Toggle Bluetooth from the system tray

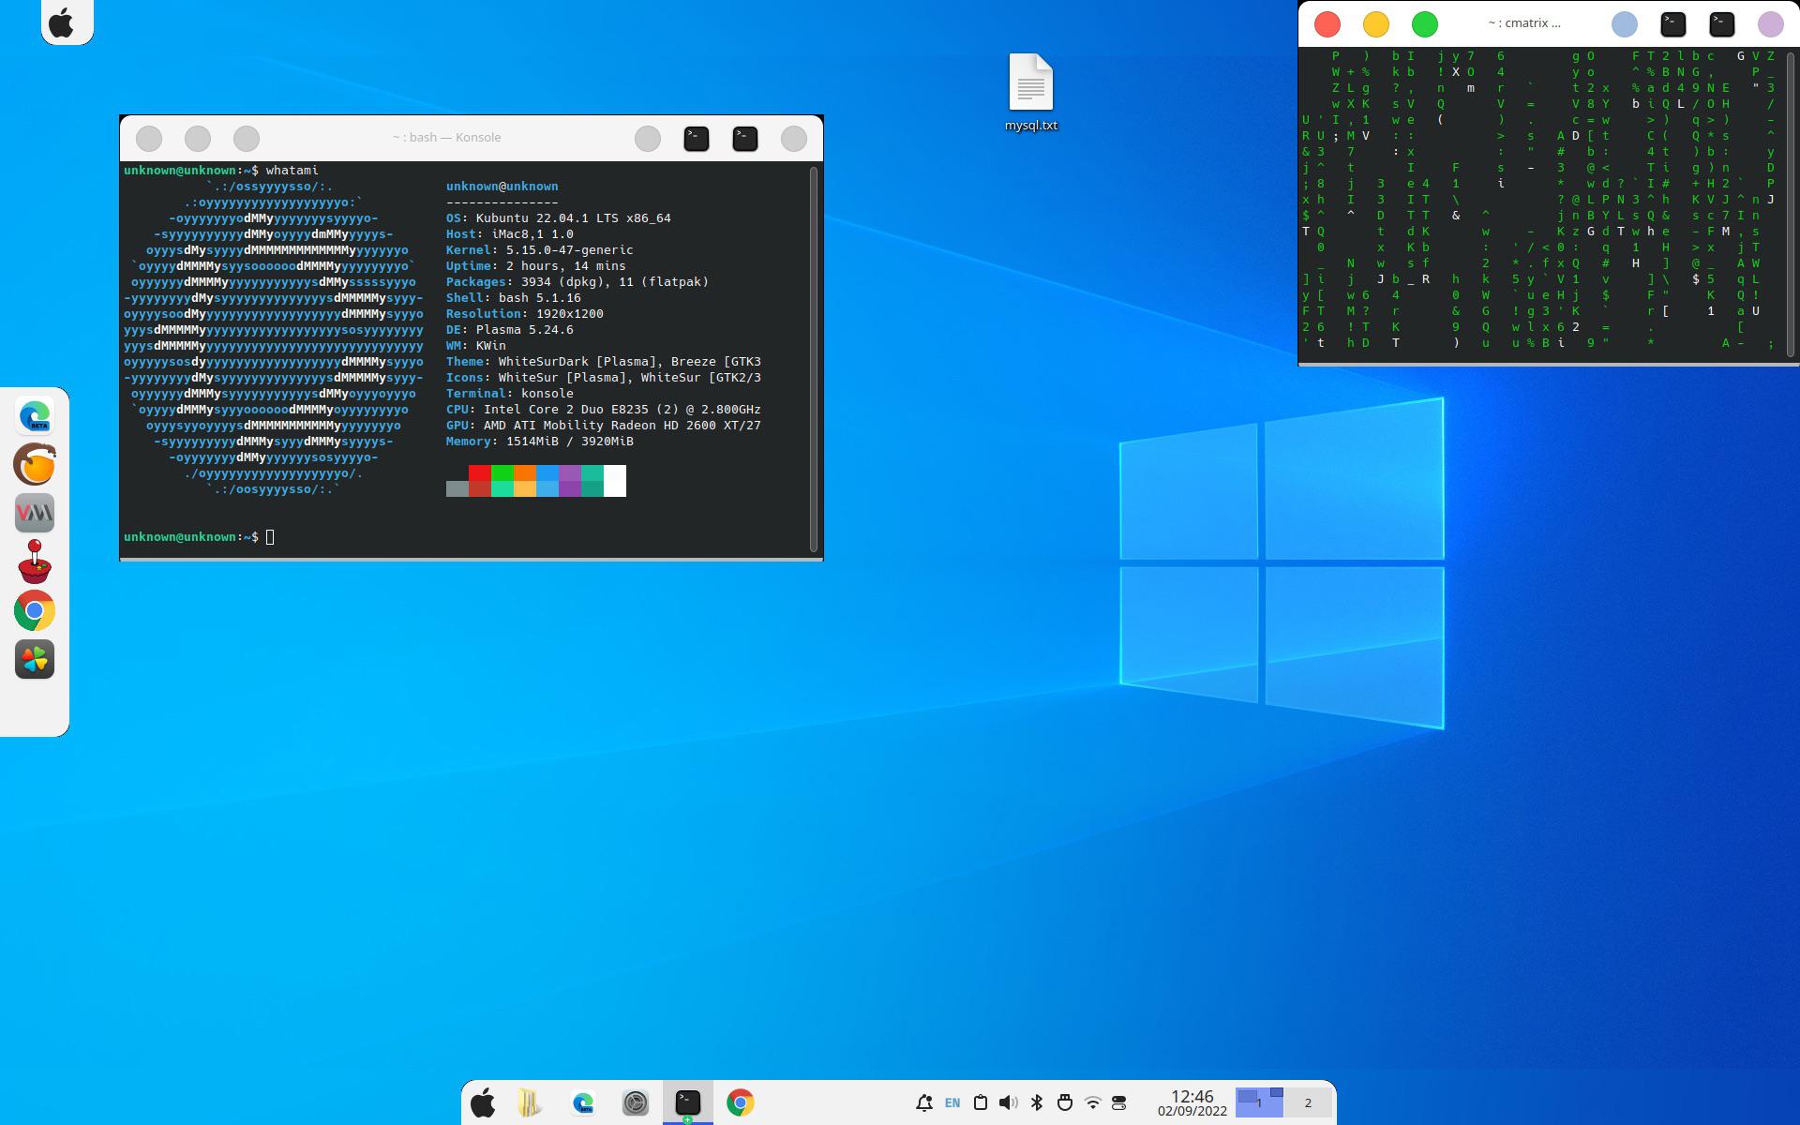(1036, 1102)
